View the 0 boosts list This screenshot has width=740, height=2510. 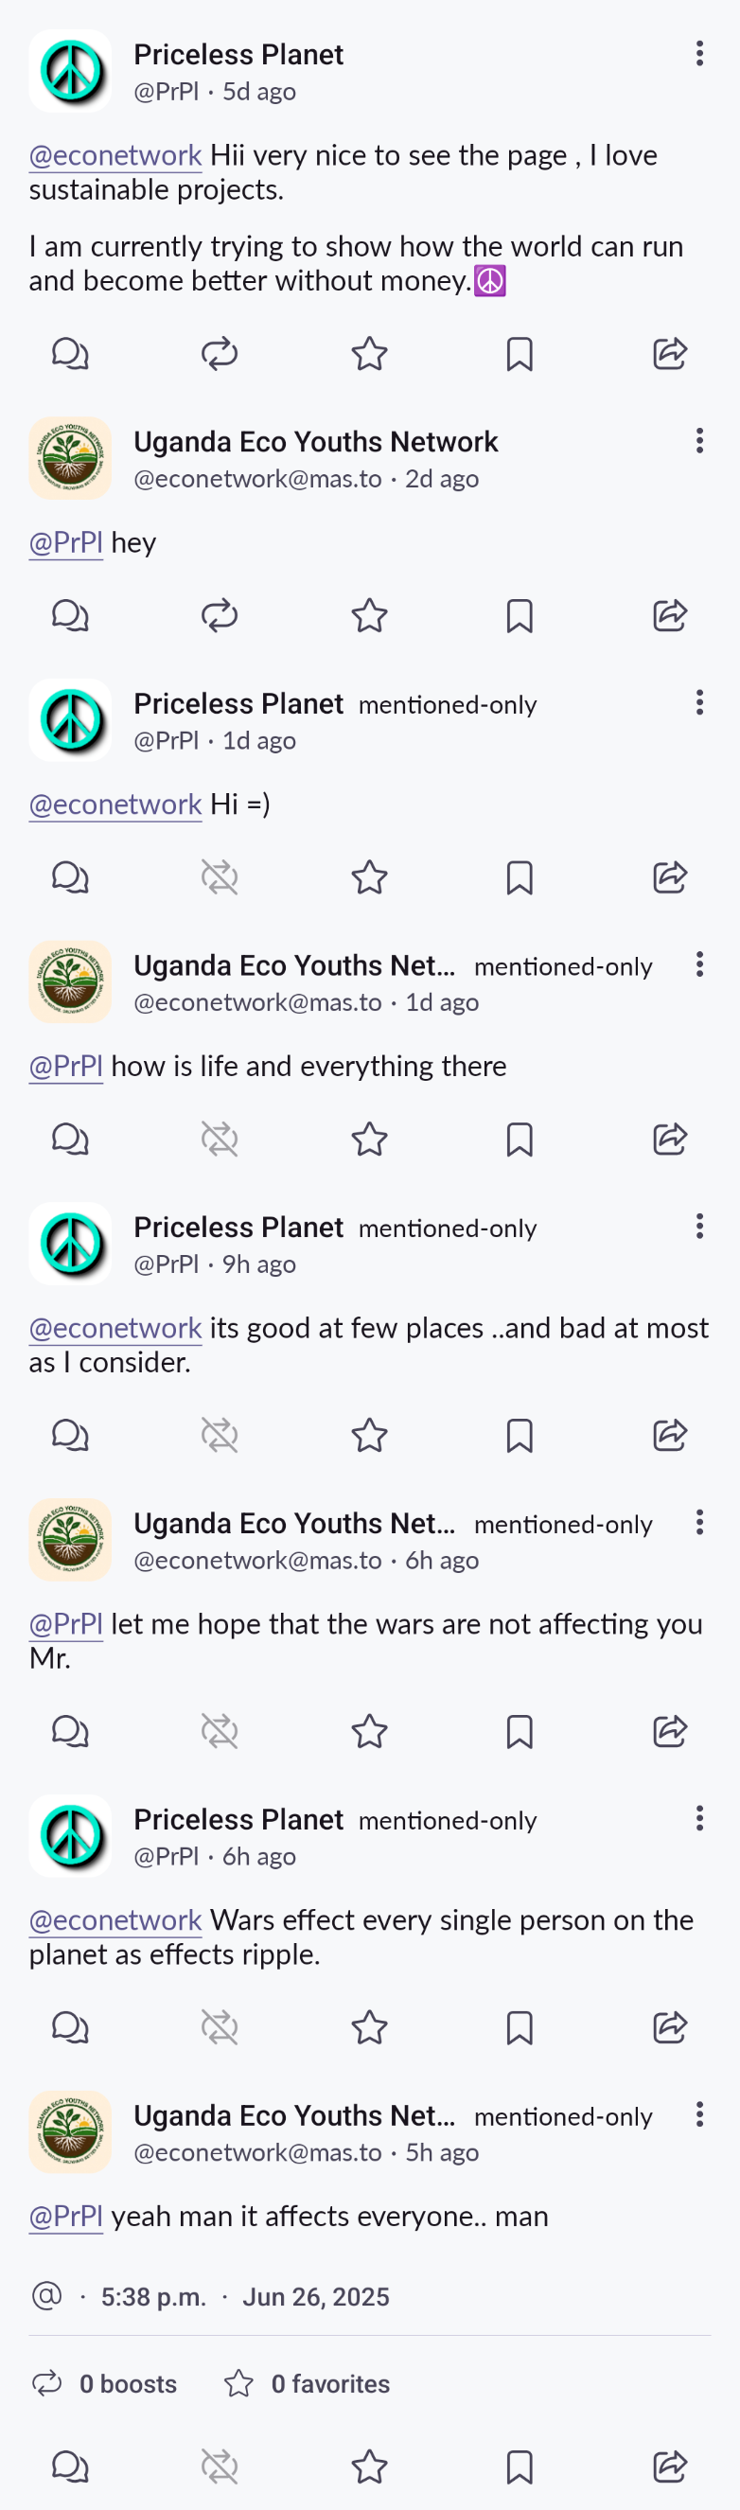[x=104, y=2384]
